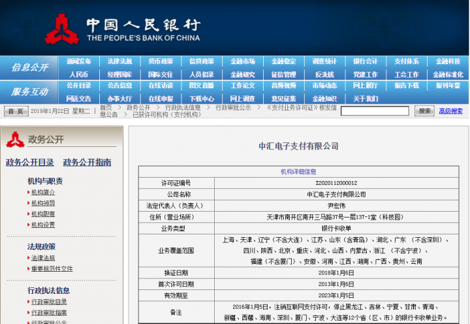Open 关于我们 navigation item
The width and height of the screenshot is (470, 324).
[366, 99]
